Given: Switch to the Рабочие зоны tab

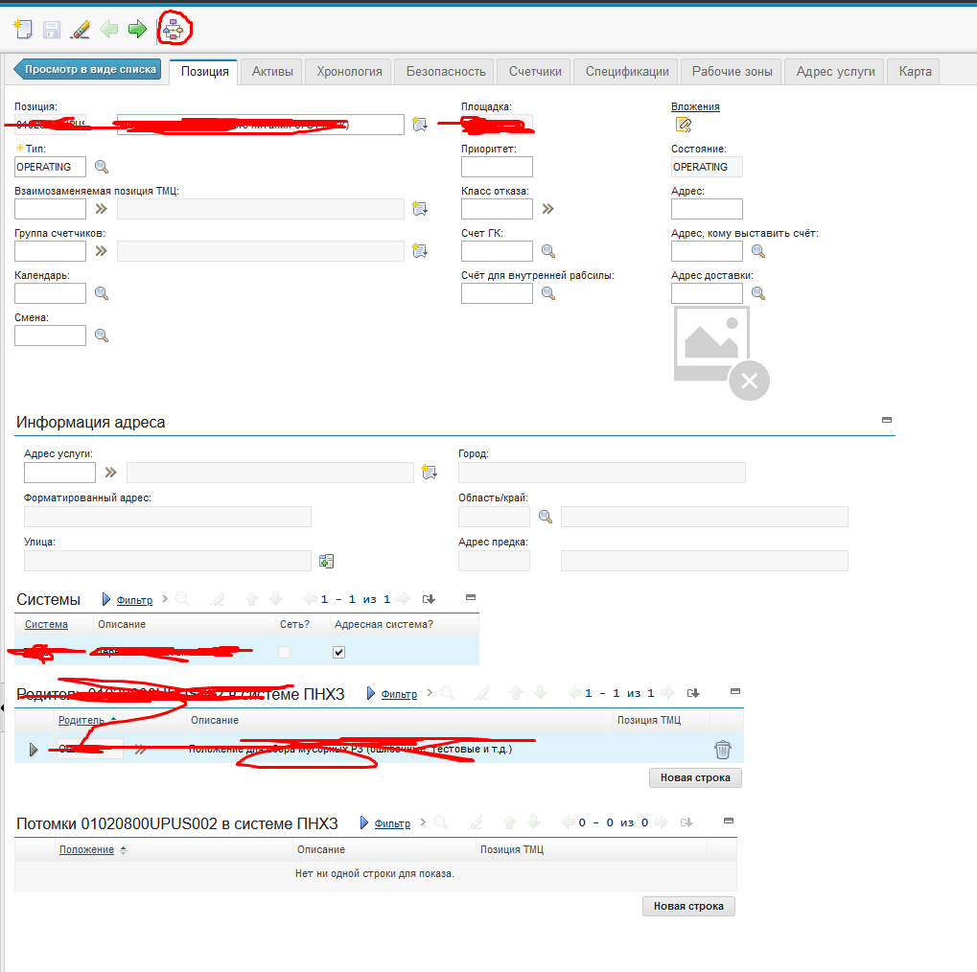Looking at the screenshot, I should (x=733, y=72).
